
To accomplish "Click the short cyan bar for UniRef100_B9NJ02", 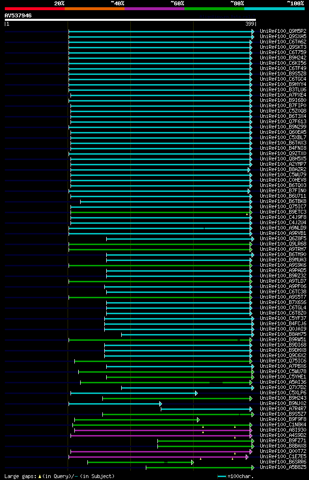I will point(115,404).
